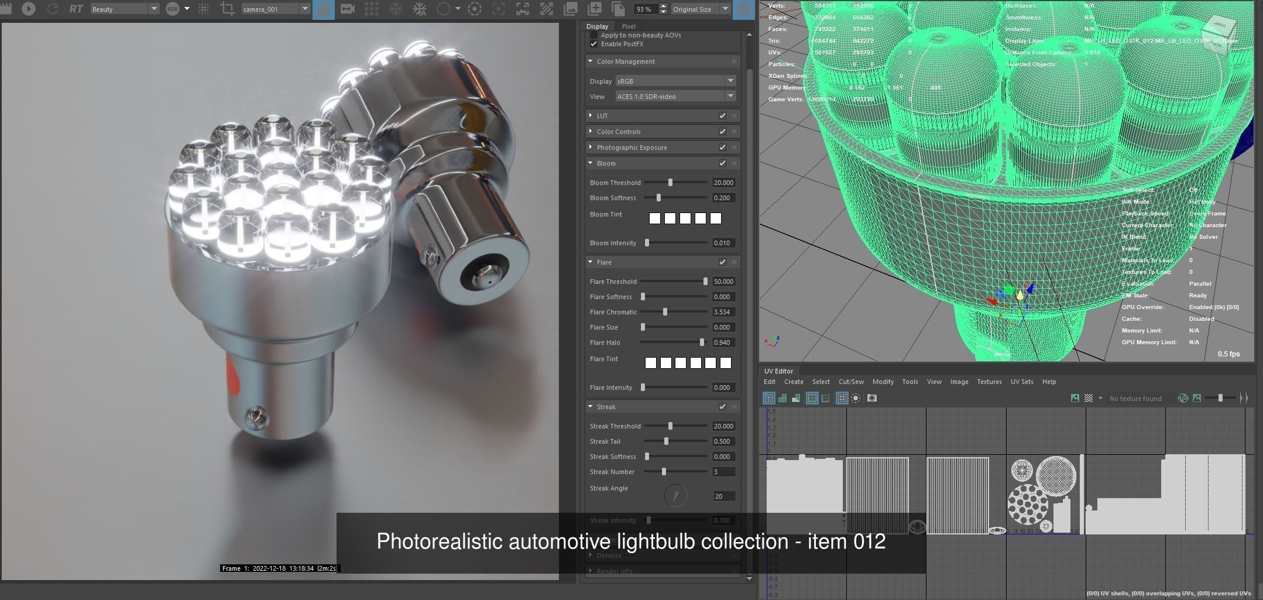Click the plain snowflake freeze icon
This screenshot has height=600, width=1263.
(x=396, y=9)
